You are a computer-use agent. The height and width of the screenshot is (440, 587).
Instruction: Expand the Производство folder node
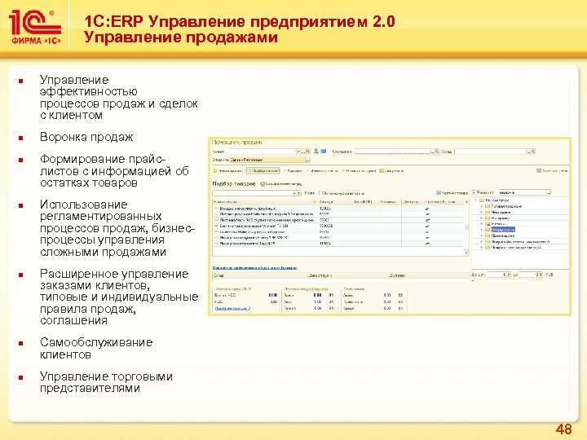[482, 235]
